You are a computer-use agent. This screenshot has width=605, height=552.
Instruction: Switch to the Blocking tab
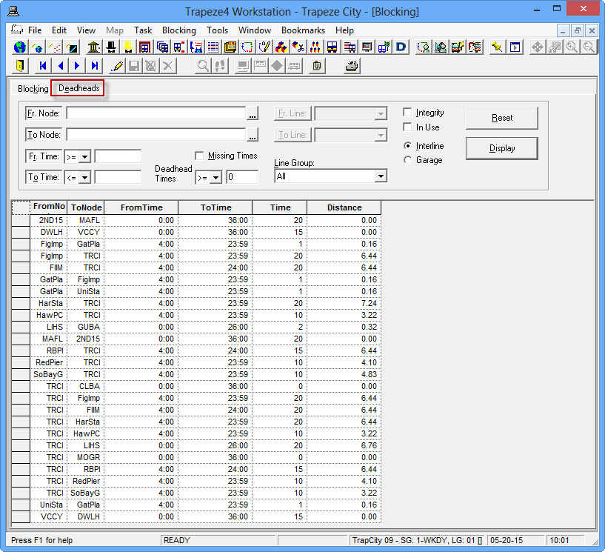click(33, 89)
